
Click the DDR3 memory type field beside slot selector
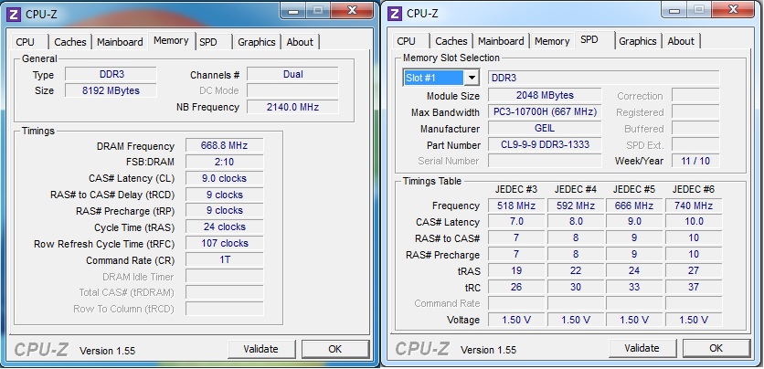coord(604,78)
